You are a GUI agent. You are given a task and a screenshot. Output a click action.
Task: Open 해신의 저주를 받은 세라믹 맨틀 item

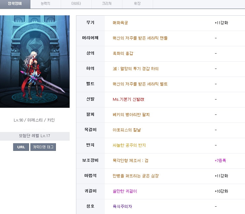[140, 38]
